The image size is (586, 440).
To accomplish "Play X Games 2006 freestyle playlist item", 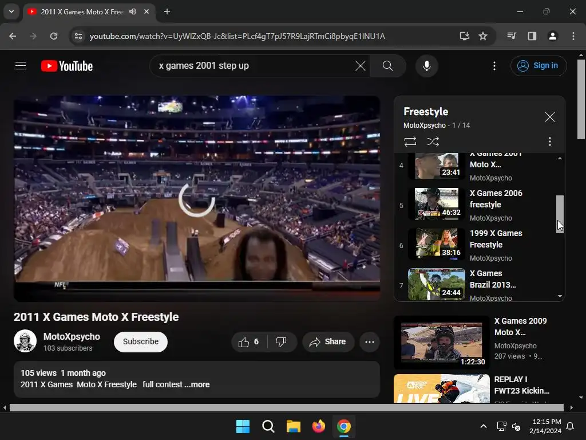I will [478, 205].
